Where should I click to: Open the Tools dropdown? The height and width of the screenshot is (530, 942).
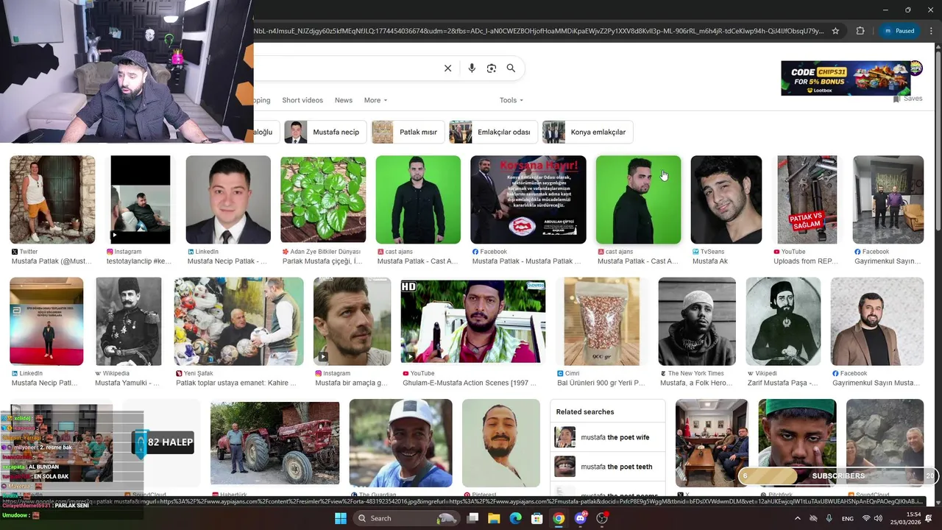(x=511, y=100)
